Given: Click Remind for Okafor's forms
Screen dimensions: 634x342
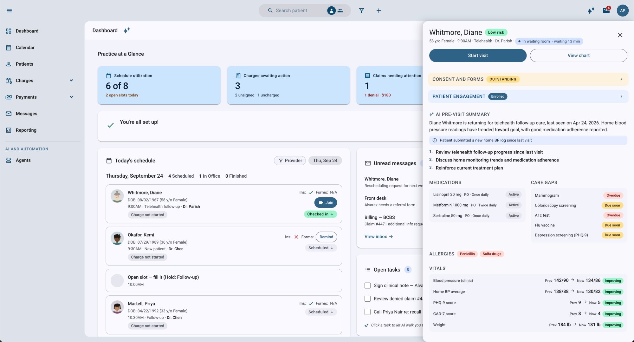Looking at the screenshot, I should pyautogui.click(x=326, y=237).
